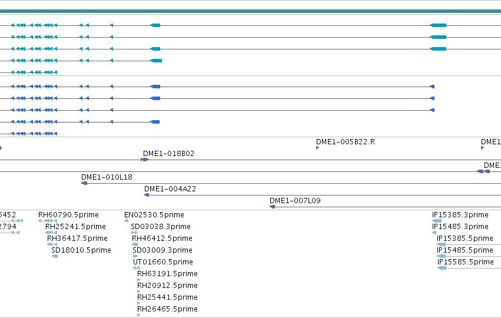Viewport: 501px width, 318px height.
Task: Click the EN02530.5prime label
Action: point(154,215)
